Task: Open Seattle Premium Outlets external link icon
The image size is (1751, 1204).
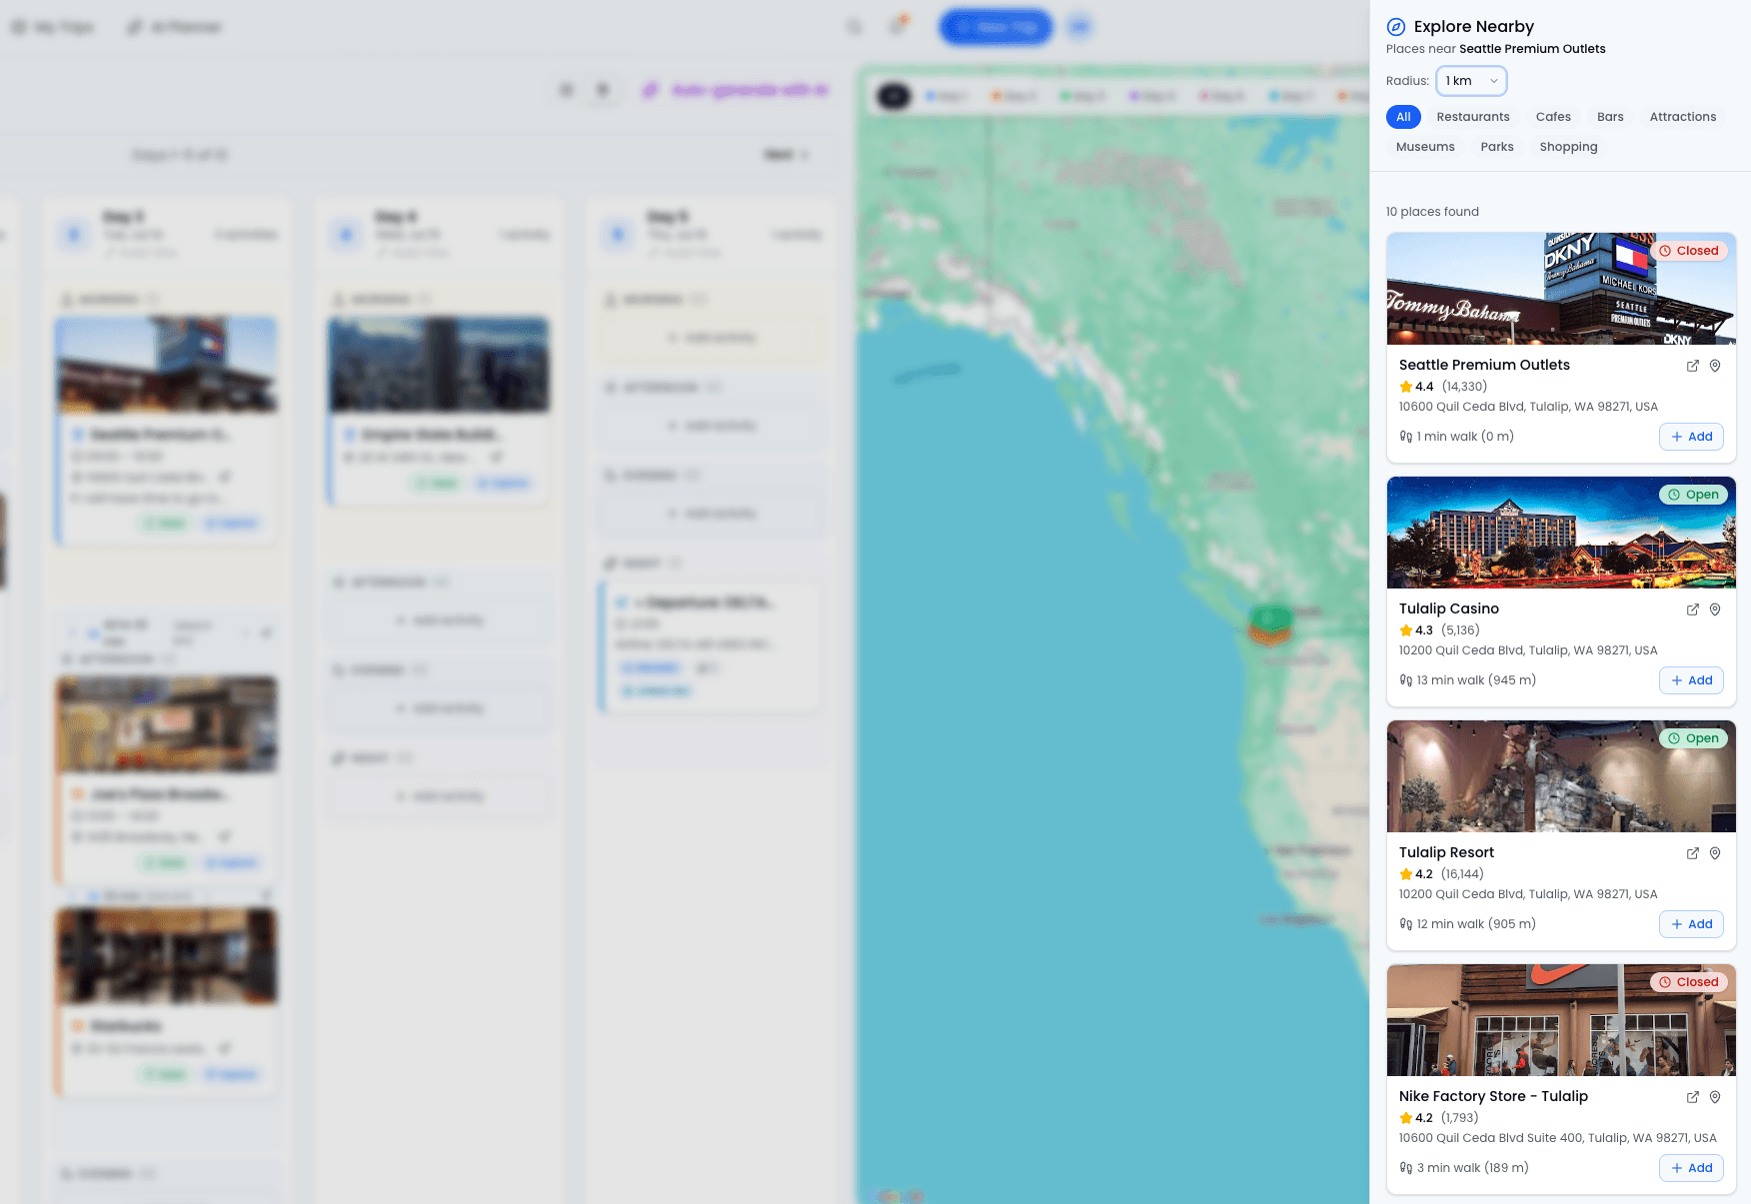Action: tap(1693, 366)
